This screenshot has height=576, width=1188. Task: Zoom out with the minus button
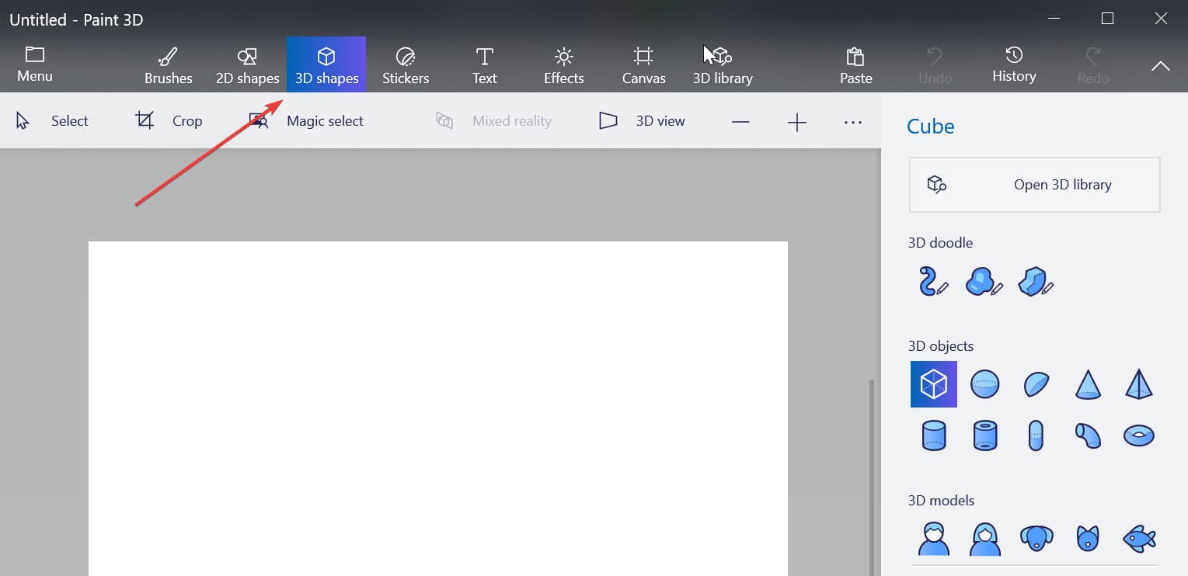click(x=740, y=122)
